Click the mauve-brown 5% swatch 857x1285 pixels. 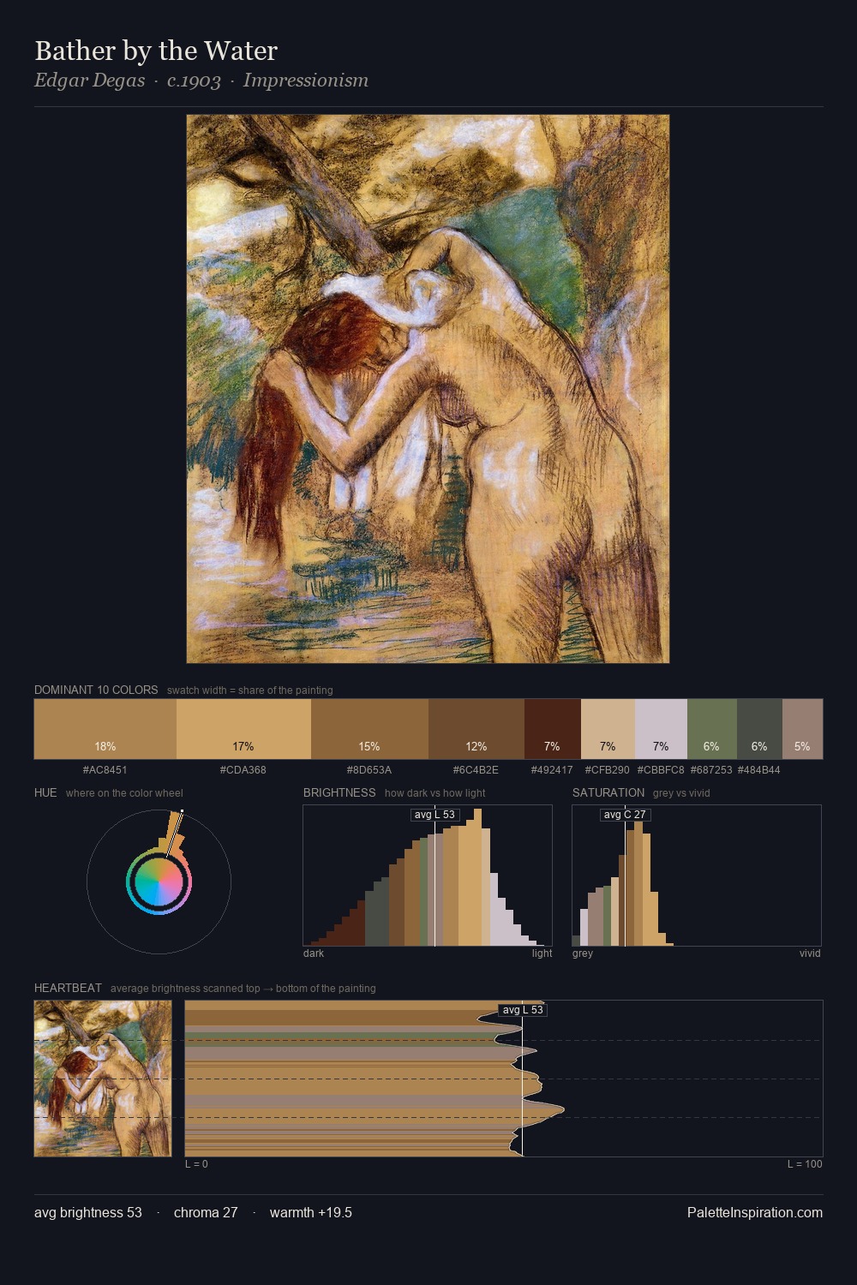coord(802,729)
